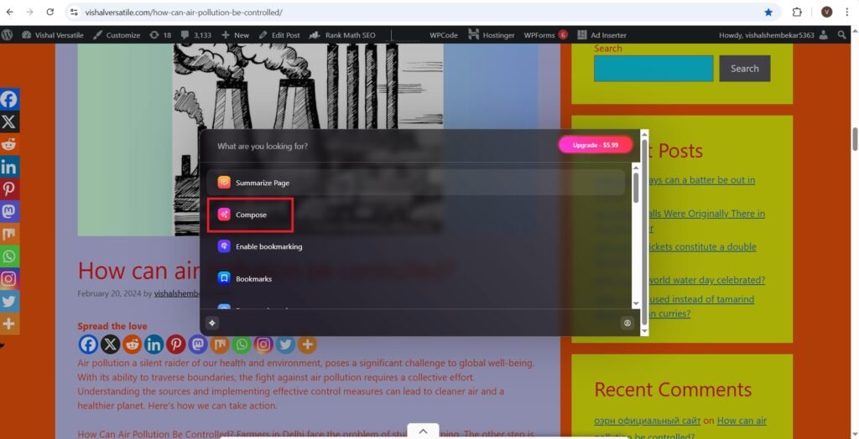The height and width of the screenshot is (439, 859).
Task: Click the Facebook icon in left sidebar
Action: click(9, 99)
